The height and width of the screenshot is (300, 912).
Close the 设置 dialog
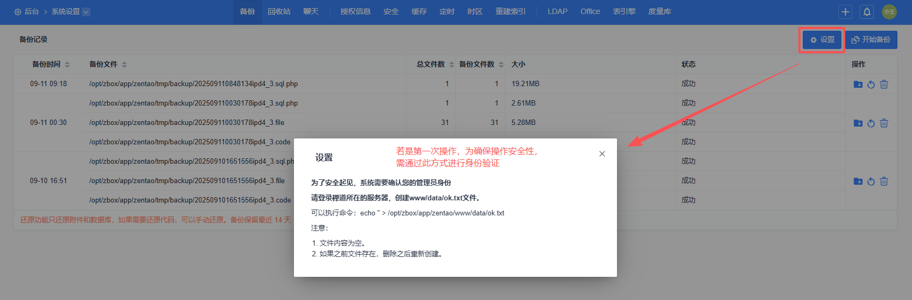[602, 154]
